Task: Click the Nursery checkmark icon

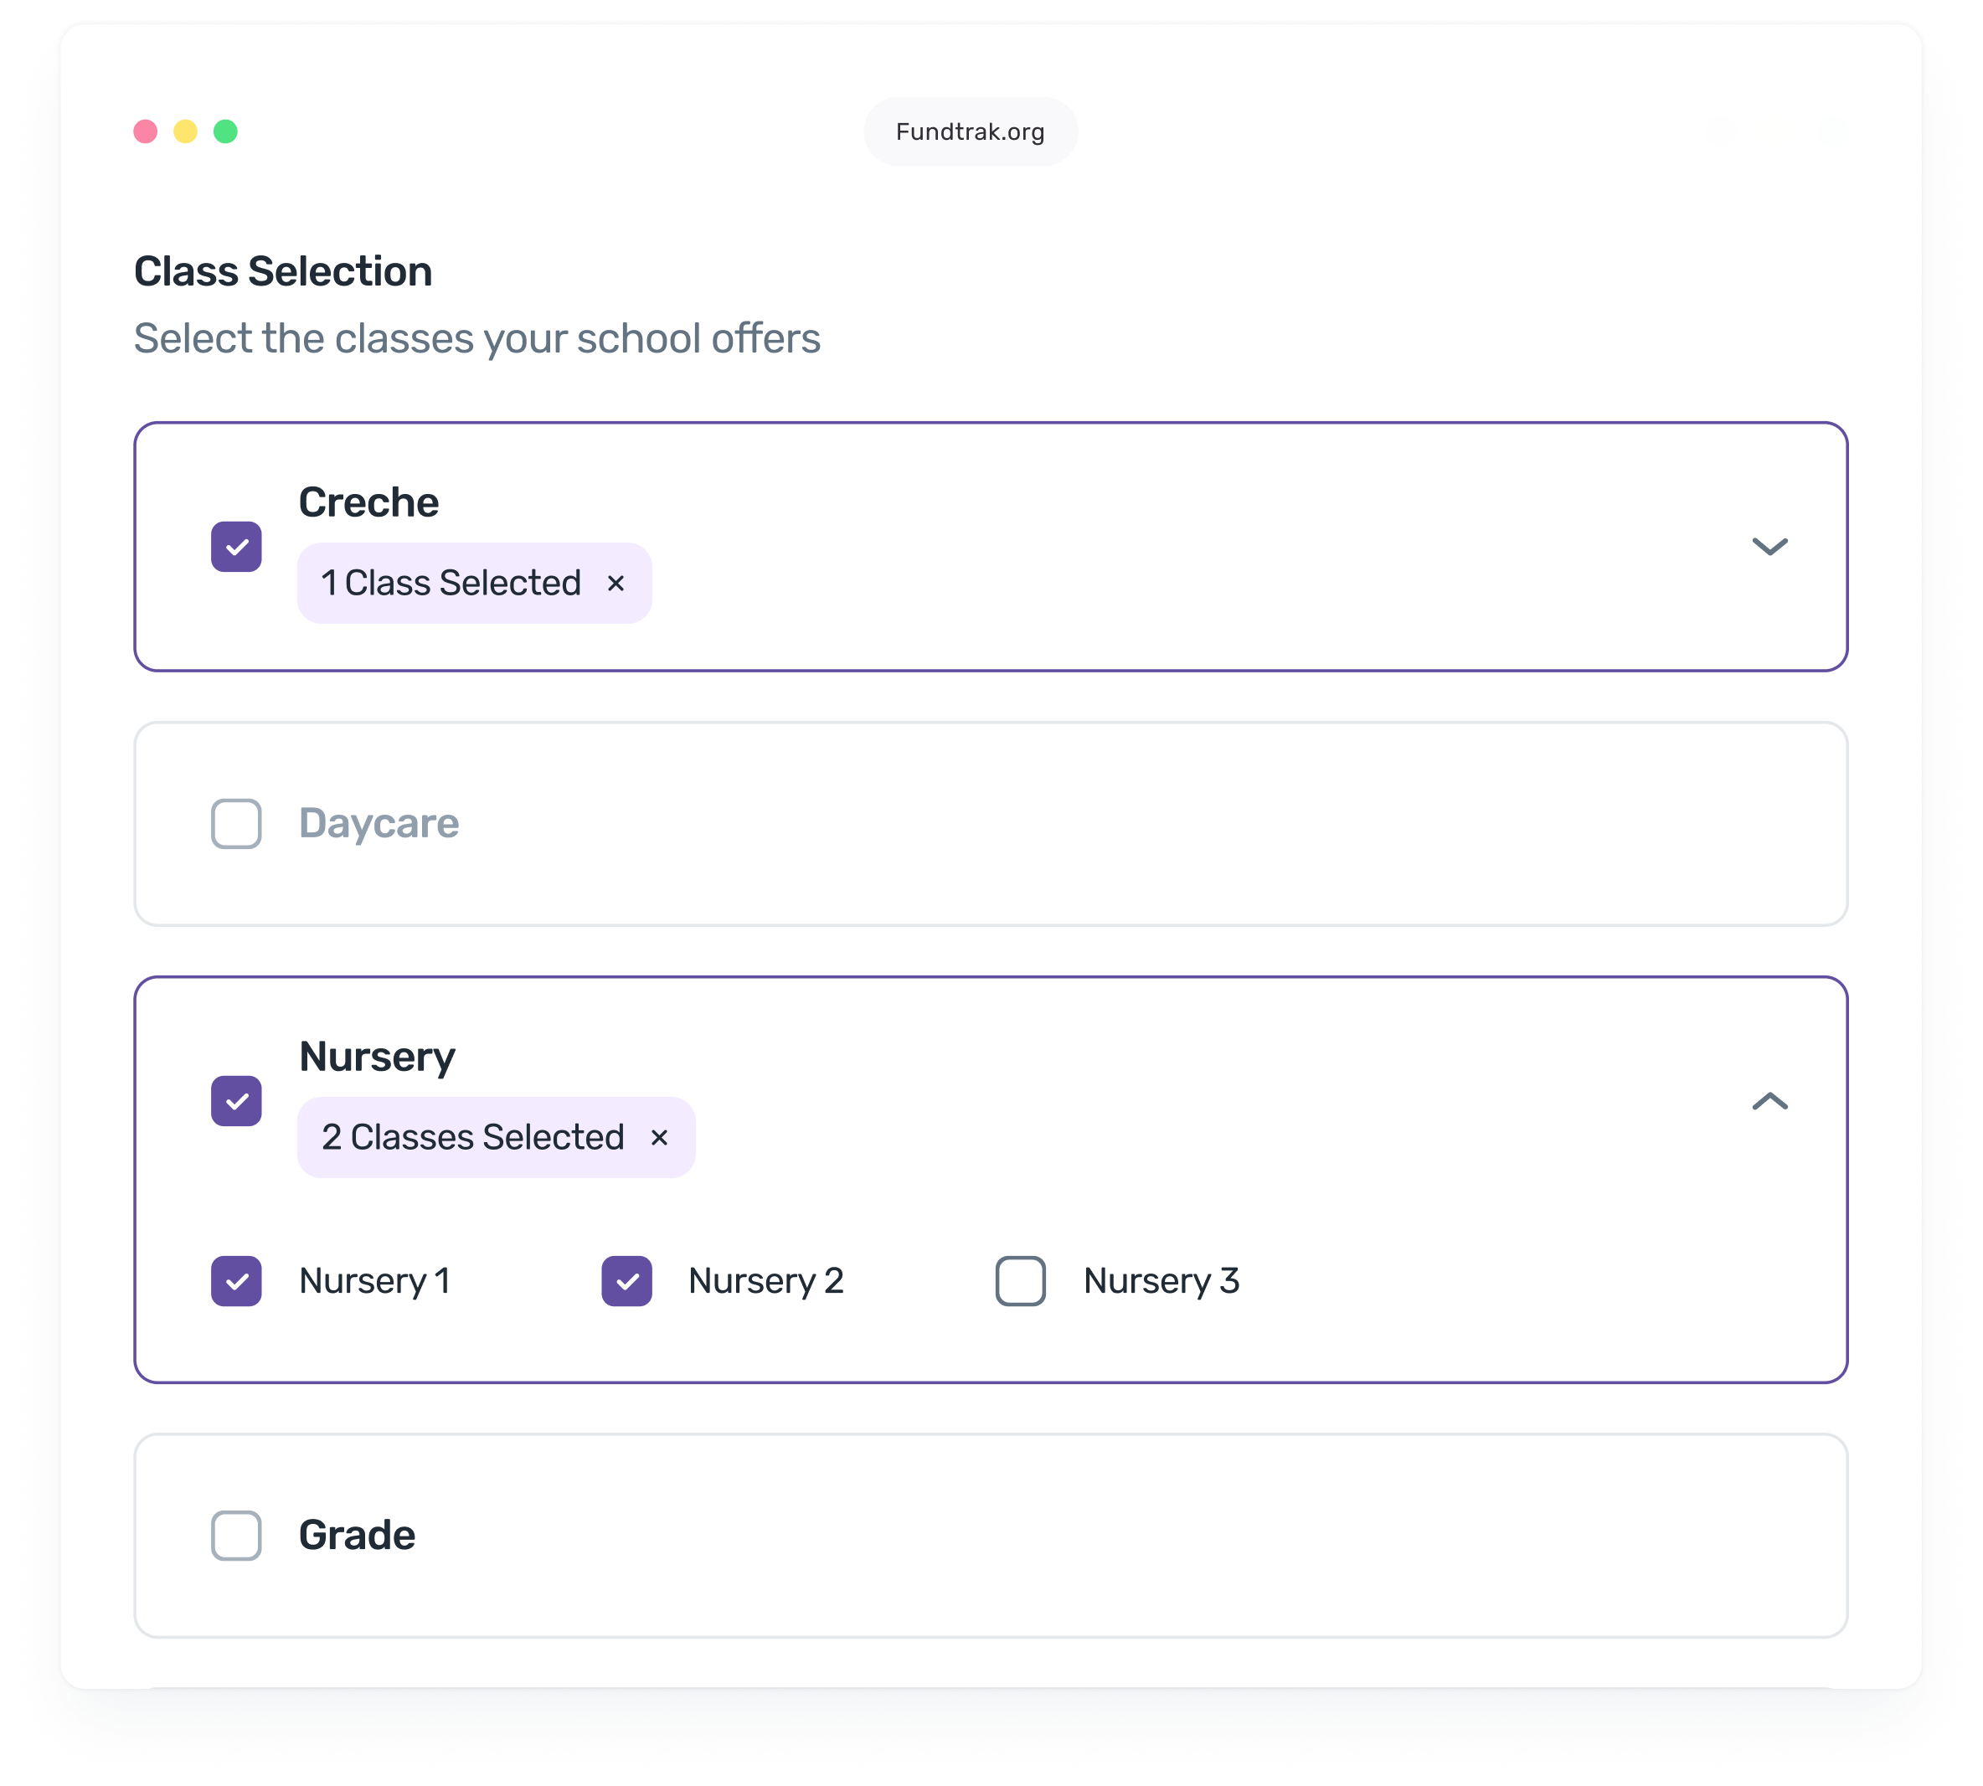Action: [235, 1102]
